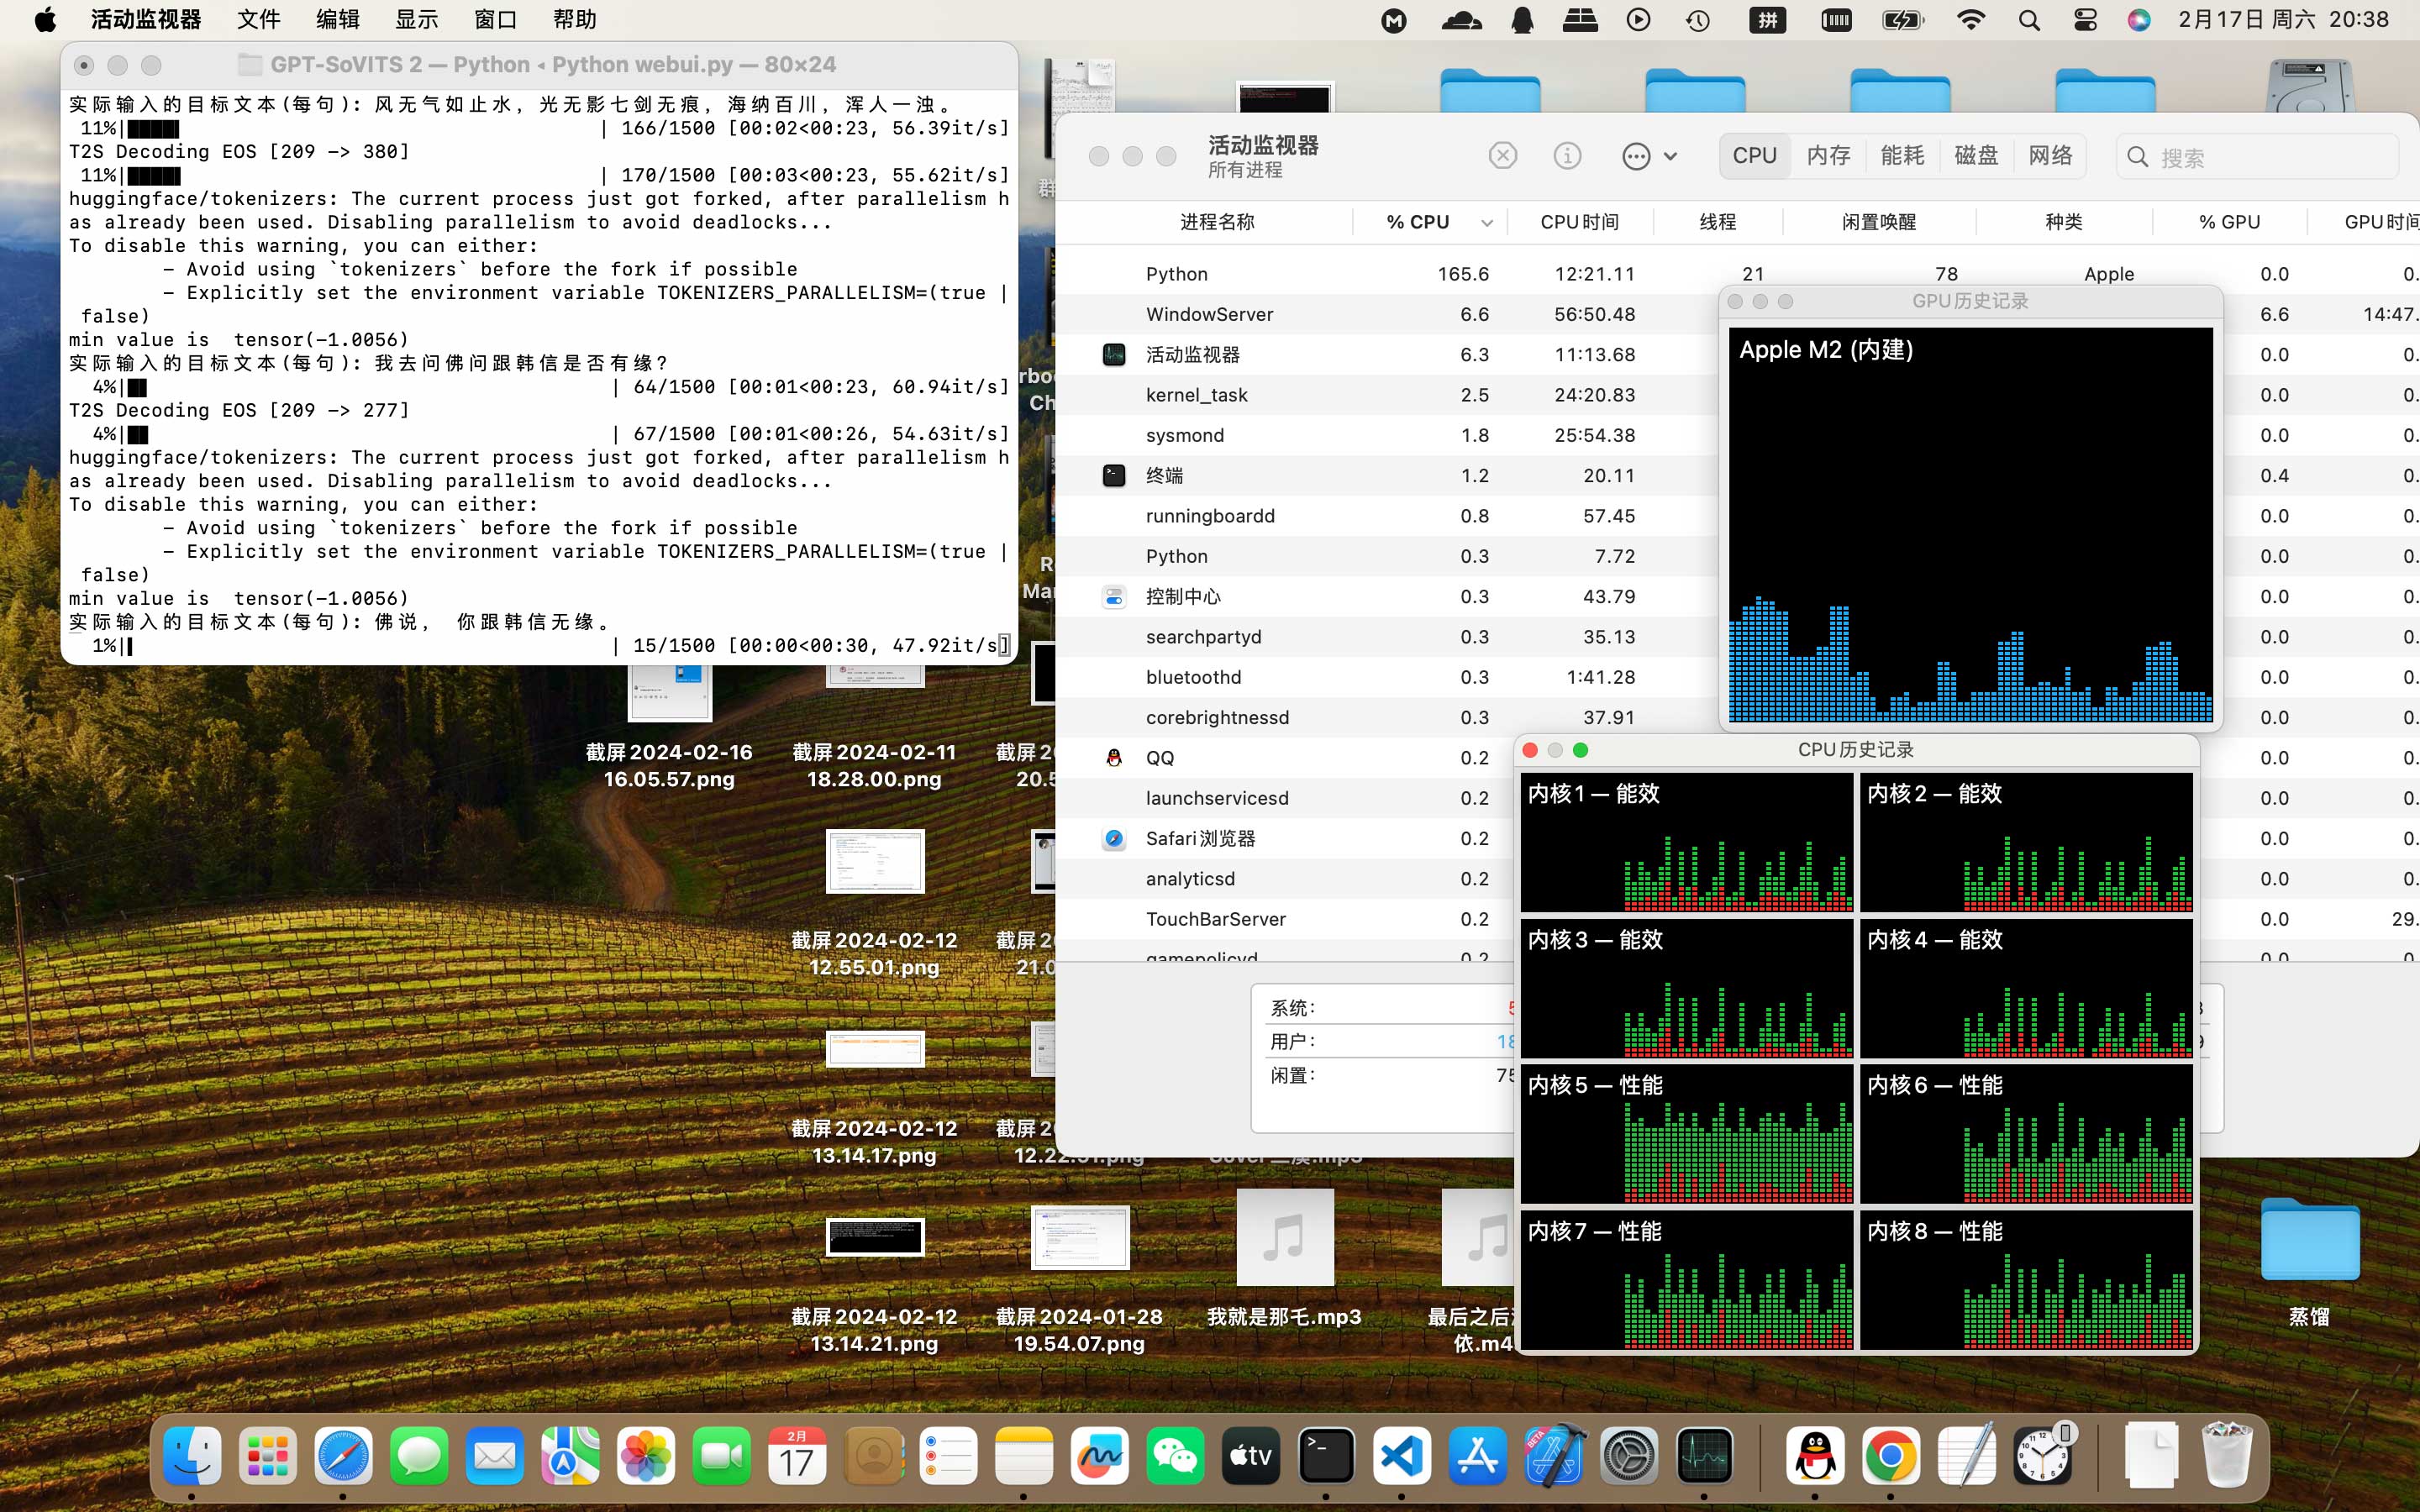Select the WindowServer process row
Viewport: 2420px width, 1512px height.
pos(1209,314)
